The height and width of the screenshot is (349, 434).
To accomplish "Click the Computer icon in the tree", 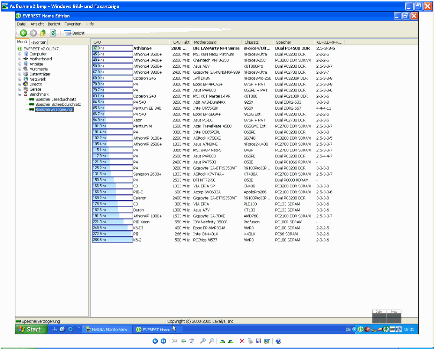I will 25,54.
